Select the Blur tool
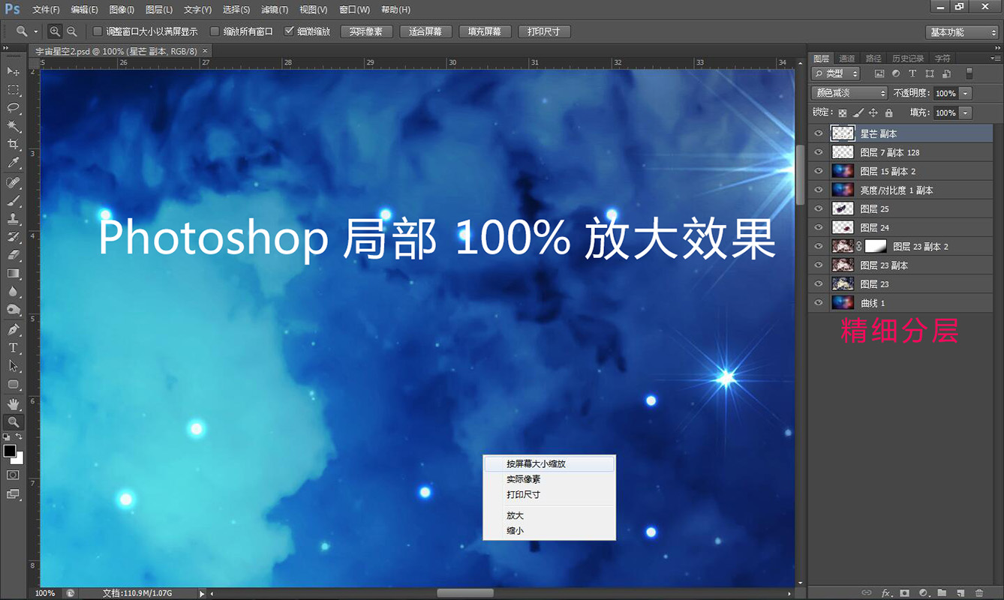This screenshot has height=600, width=1004. point(13,291)
